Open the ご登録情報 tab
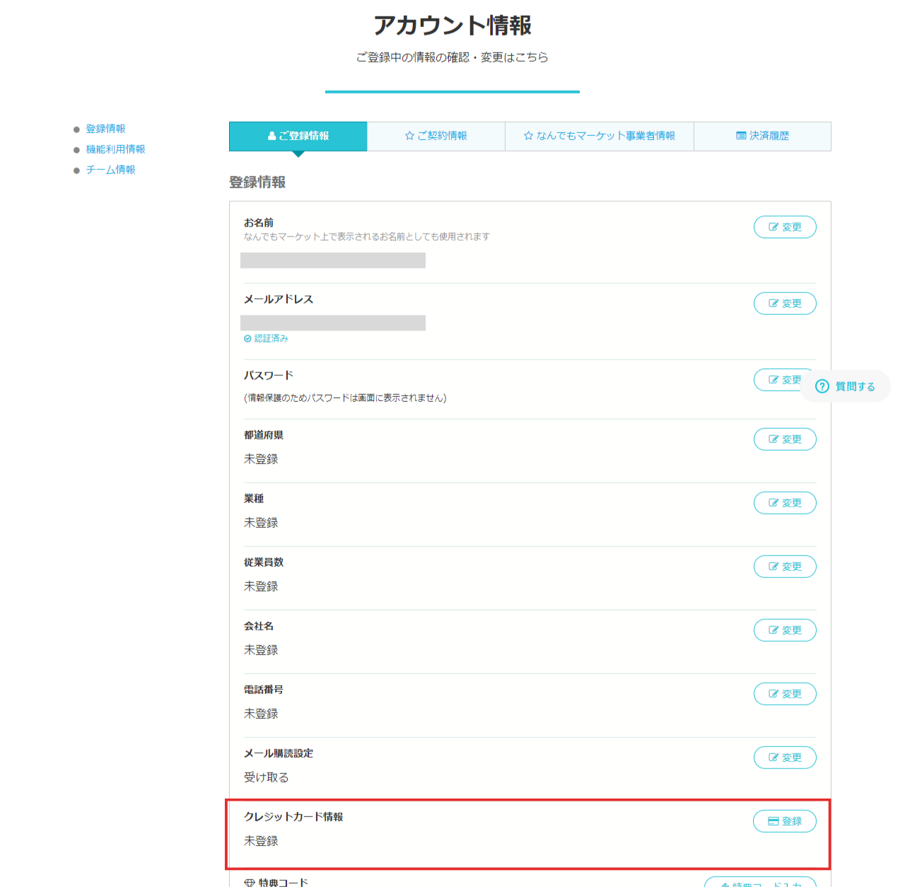Viewport: 905px width, 887px height. tap(298, 136)
